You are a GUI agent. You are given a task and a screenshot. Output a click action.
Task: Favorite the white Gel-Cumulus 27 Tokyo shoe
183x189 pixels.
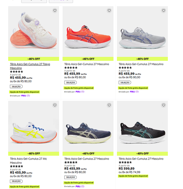click(x=55, y=11)
